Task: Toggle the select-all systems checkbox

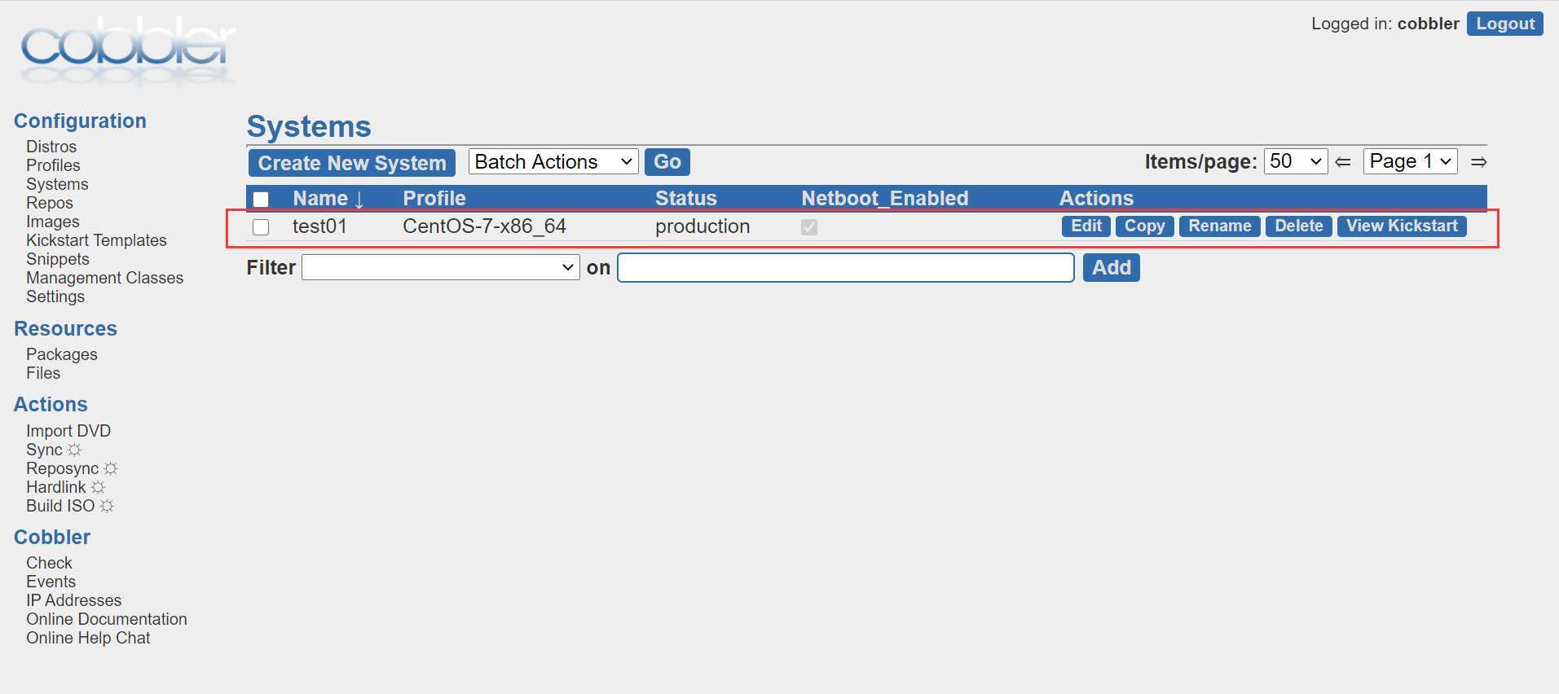Action: (261, 199)
